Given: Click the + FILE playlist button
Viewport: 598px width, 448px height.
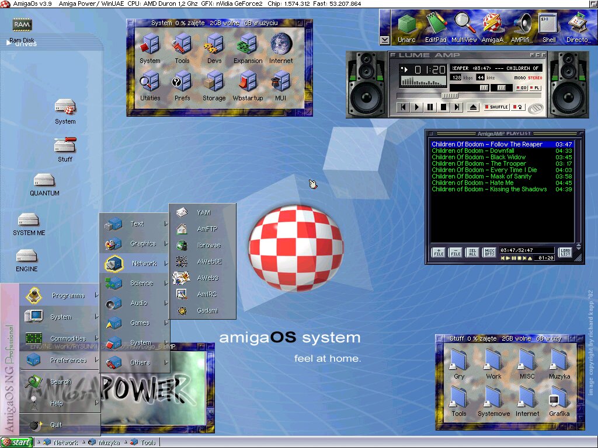Looking at the screenshot, I should (439, 252).
